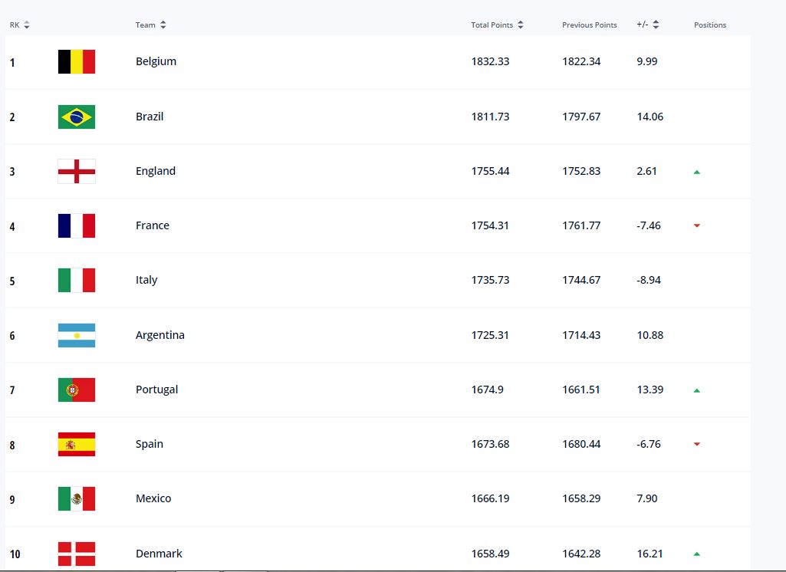Click the Argentina flag icon

point(76,335)
